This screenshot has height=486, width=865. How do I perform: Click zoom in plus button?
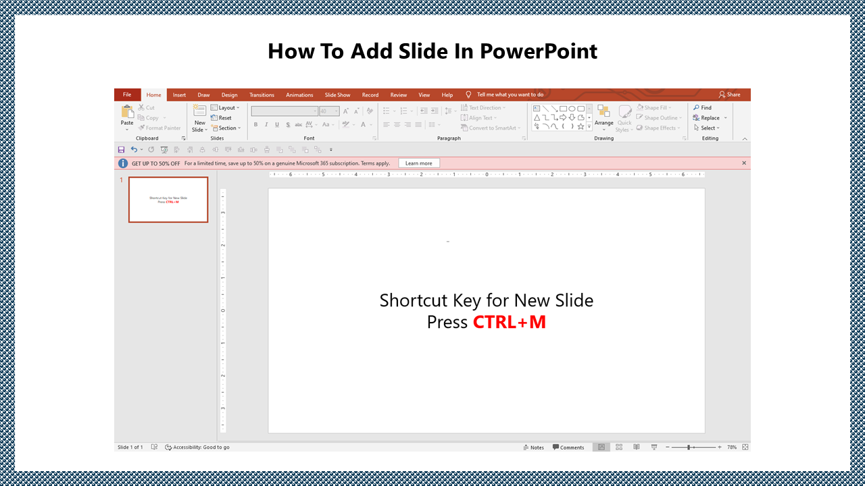[719, 447]
